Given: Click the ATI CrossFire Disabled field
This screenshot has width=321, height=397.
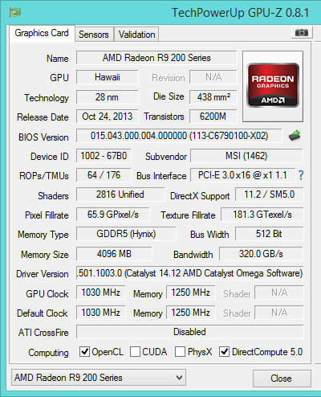Looking at the screenshot, I should [190, 332].
